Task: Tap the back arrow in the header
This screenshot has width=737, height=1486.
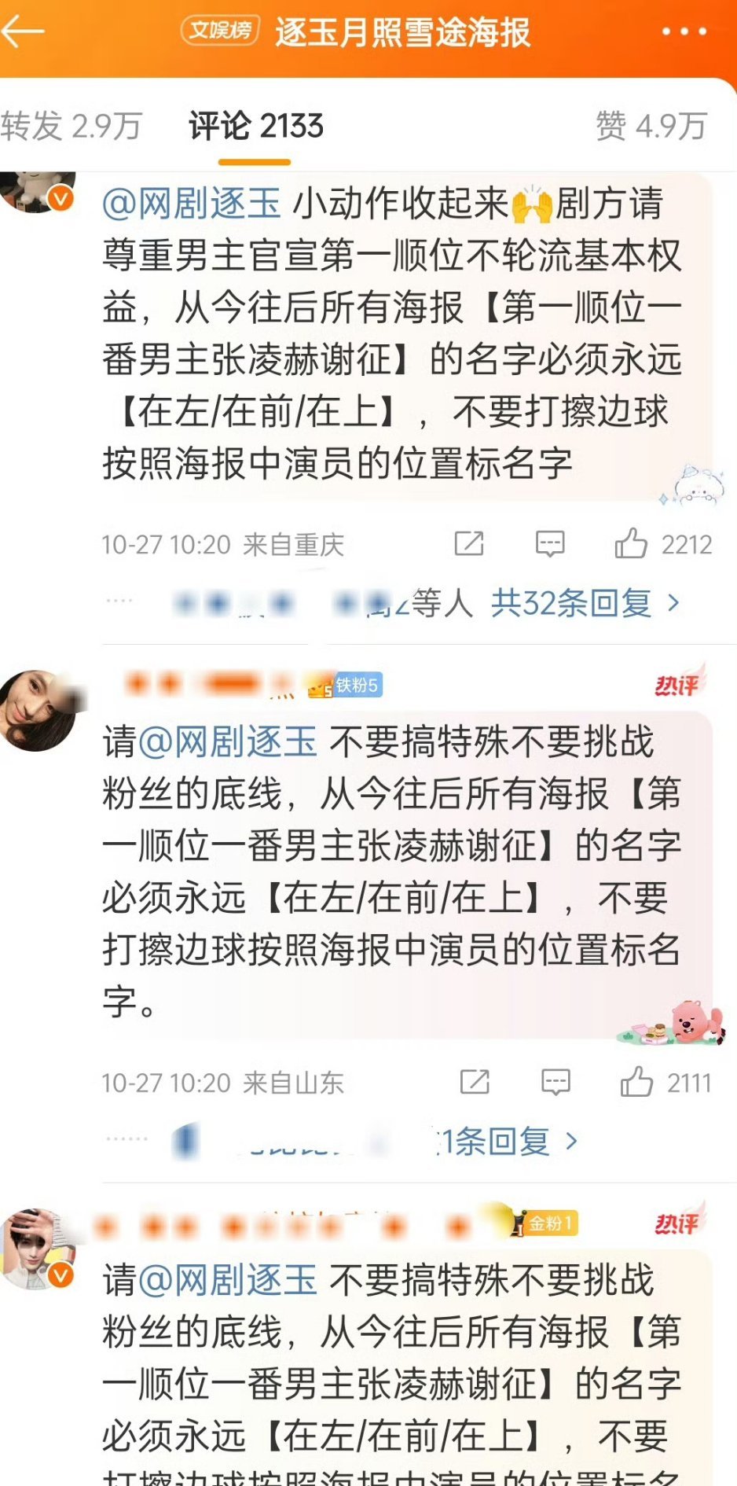Action: click(x=23, y=31)
